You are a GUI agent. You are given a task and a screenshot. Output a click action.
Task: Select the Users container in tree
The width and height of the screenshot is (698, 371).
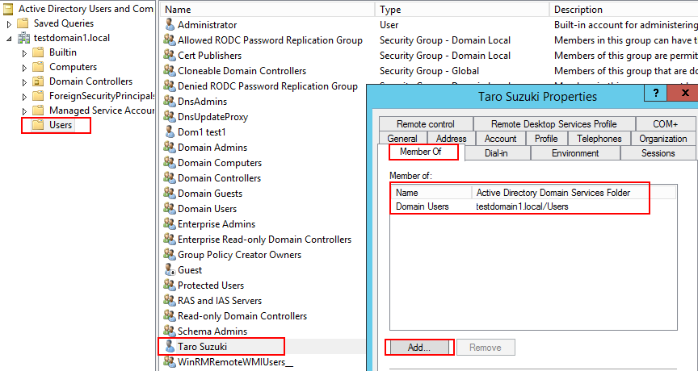coord(61,125)
